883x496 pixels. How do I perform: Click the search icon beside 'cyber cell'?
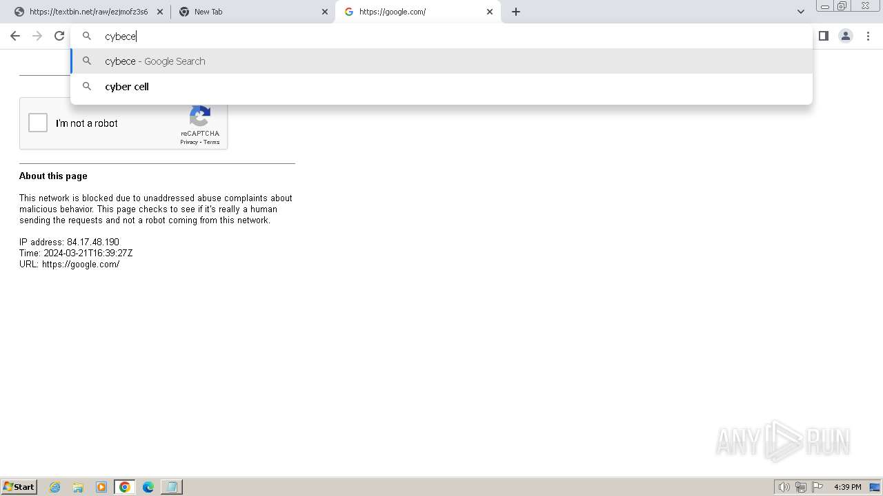tap(87, 87)
